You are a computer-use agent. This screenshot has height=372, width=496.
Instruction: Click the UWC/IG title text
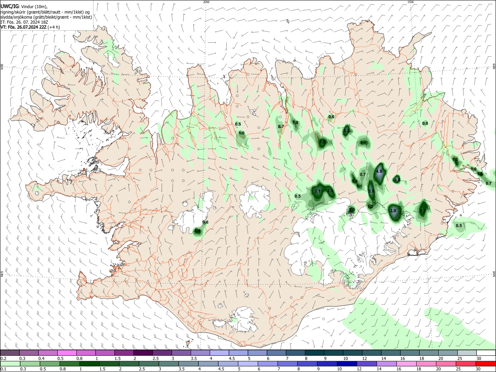9,6
